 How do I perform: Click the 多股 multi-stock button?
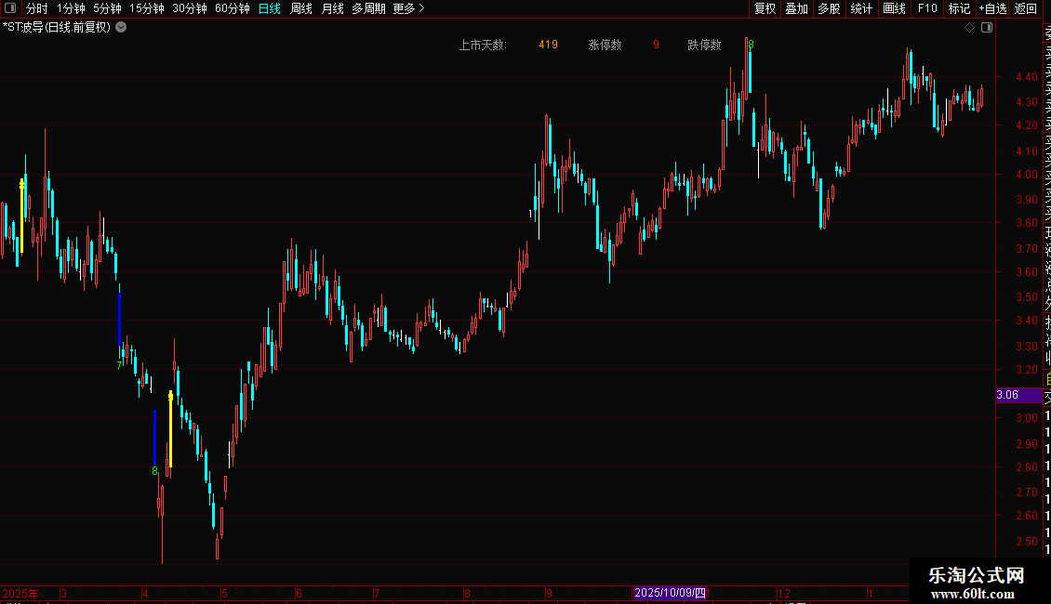pos(829,8)
